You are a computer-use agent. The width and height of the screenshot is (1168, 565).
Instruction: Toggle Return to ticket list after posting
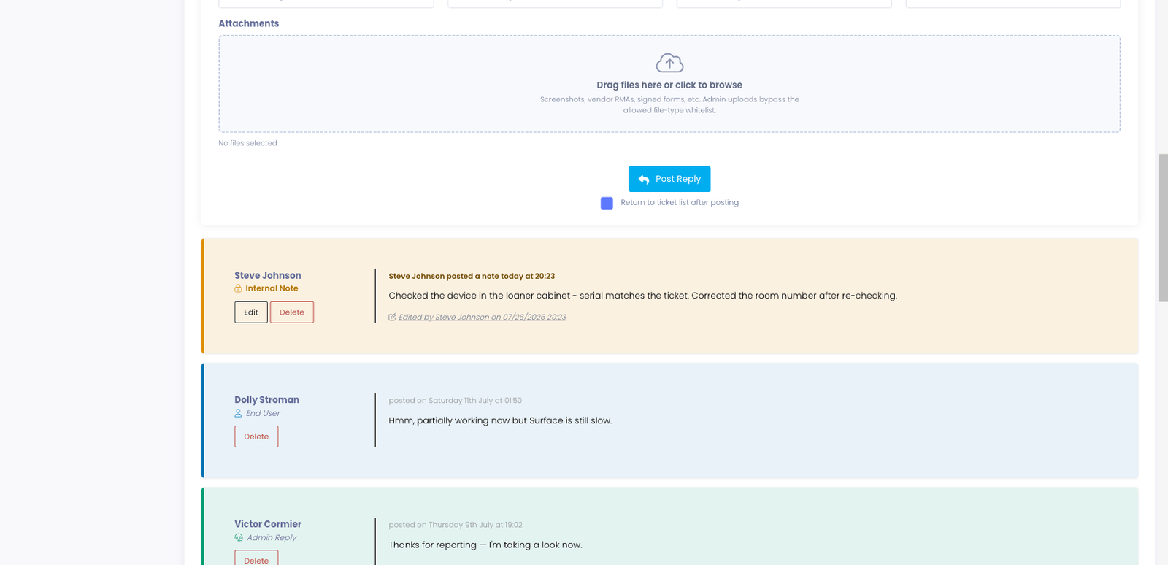[x=607, y=203]
